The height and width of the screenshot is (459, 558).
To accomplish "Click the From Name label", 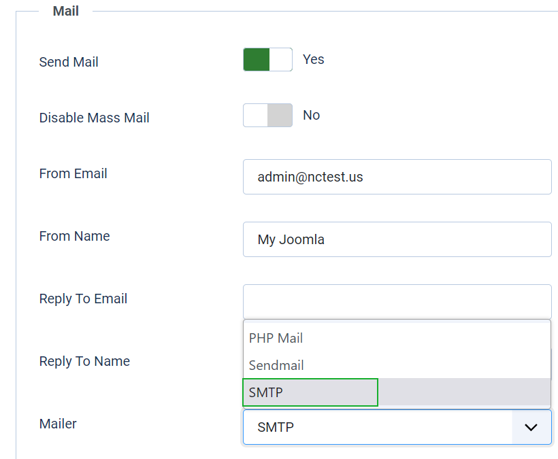I will [74, 236].
